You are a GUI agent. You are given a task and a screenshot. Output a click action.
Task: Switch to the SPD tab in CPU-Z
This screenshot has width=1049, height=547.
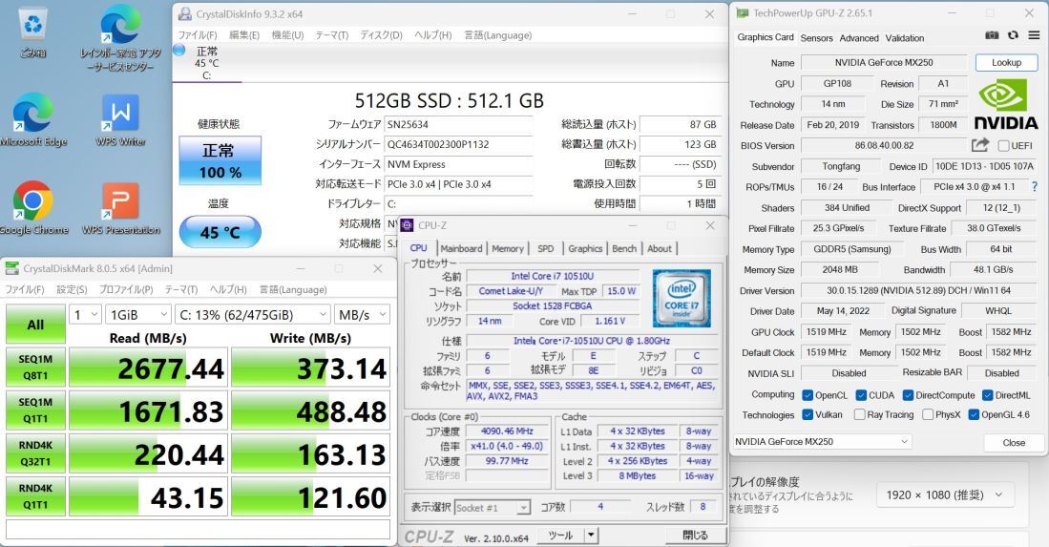(x=546, y=248)
